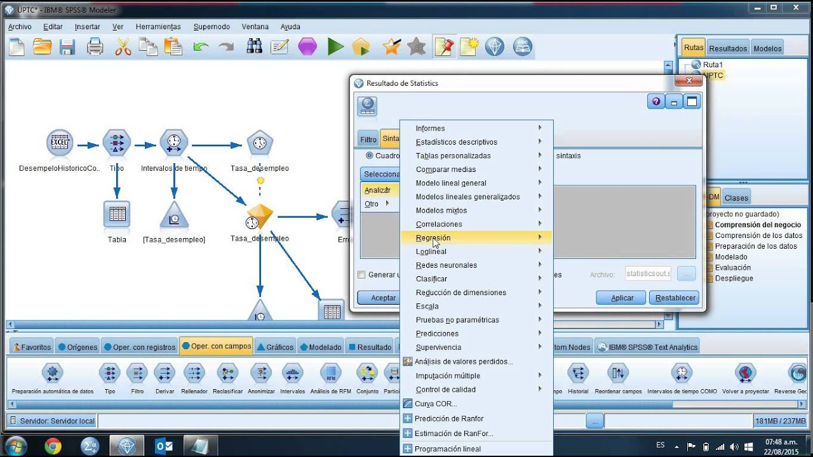Tick the Generar checkbox in Statistics dialog

click(x=361, y=275)
